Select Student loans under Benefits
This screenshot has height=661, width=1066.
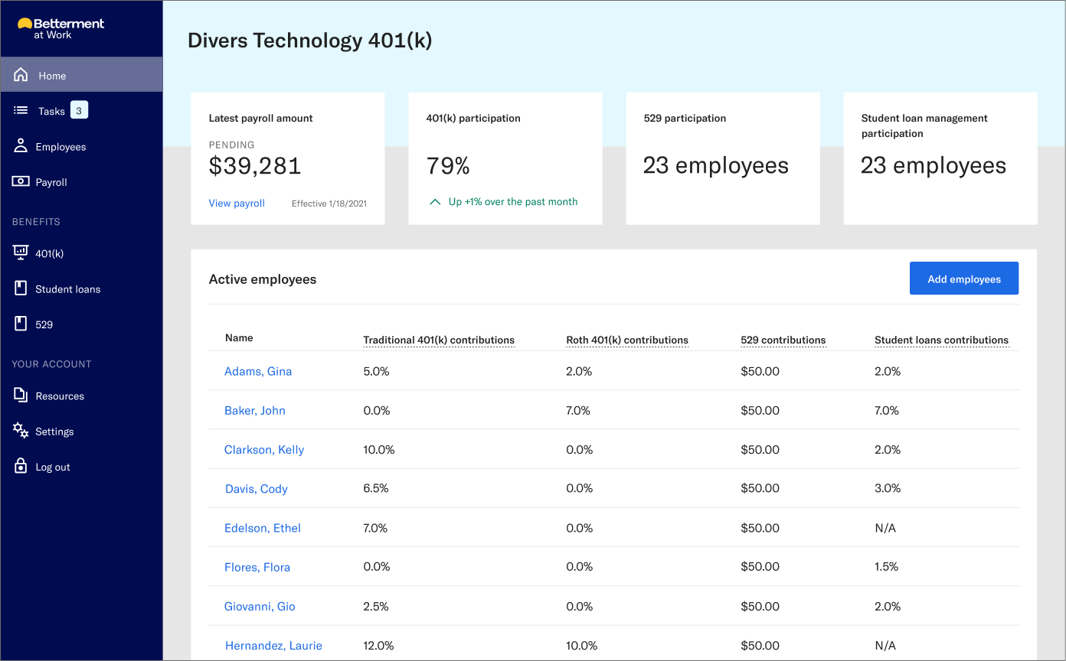tap(81, 288)
